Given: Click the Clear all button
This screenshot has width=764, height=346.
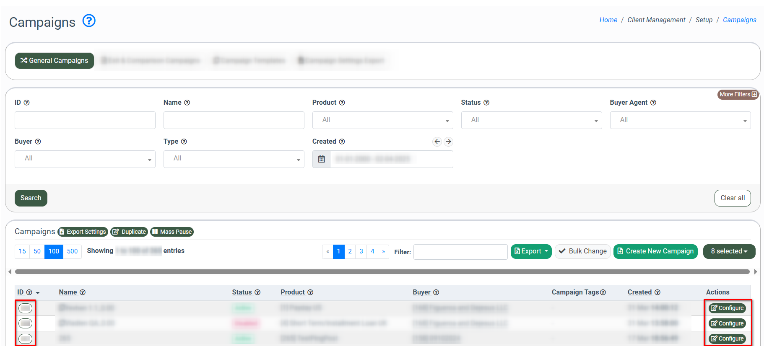Looking at the screenshot, I should tap(732, 198).
